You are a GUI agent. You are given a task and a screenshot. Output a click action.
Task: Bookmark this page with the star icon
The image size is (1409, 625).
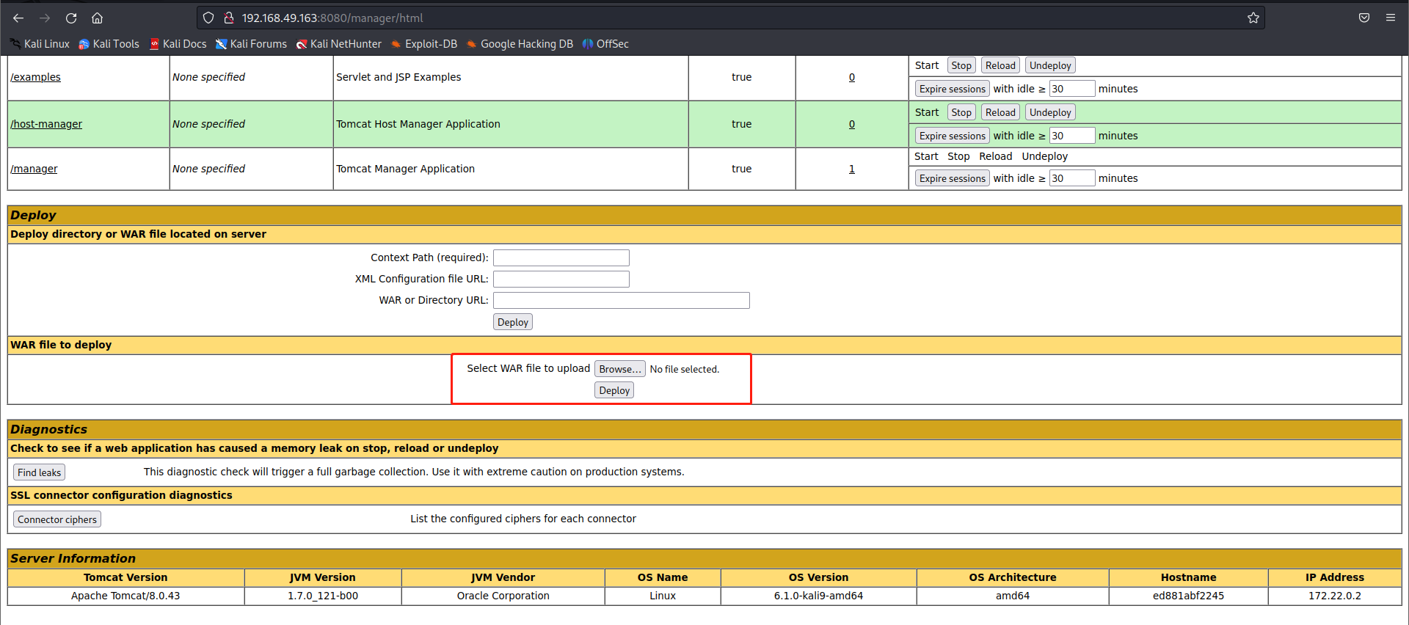click(1253, 18)
